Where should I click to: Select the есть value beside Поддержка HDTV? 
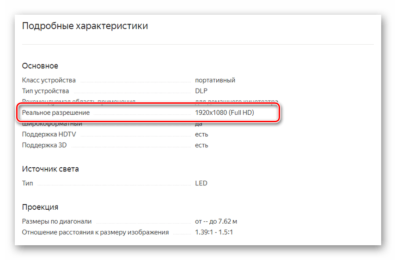[201, 134]
